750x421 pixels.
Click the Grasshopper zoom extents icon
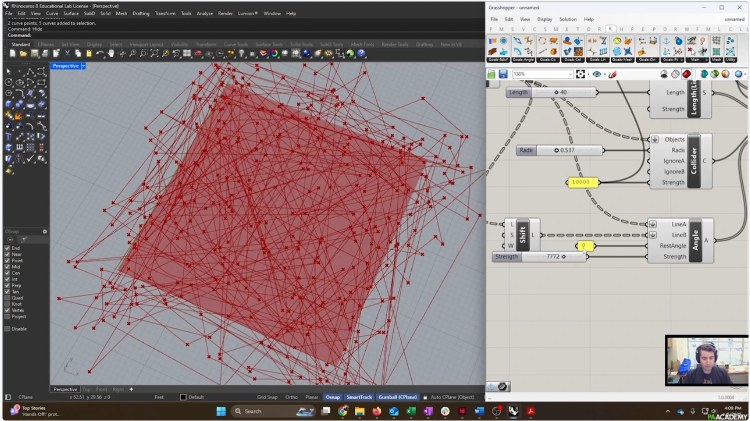point(580,74)
